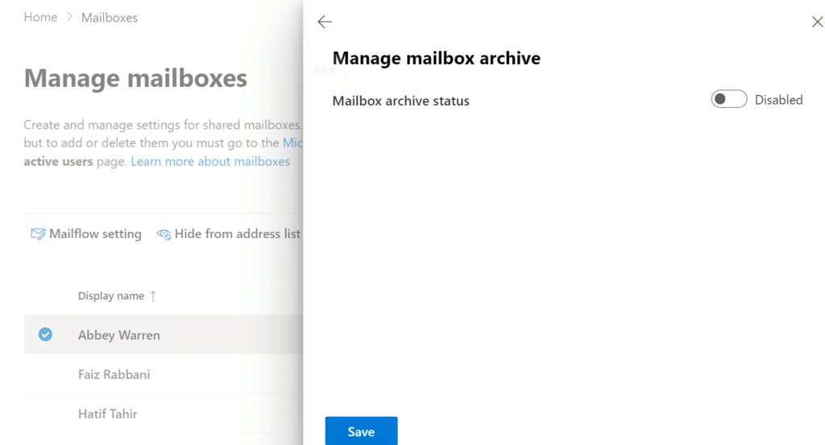Screen dimensions: 825x445
Task: Select the Faiz Rabbani mailbox row
Action: click(x=163, y=374)
